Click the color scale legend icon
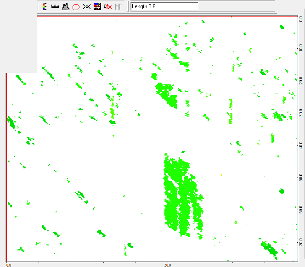 pos(45,6)
